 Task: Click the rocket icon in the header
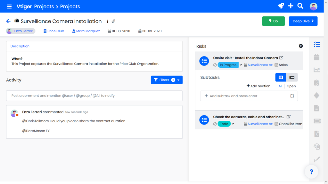[281, 6]
